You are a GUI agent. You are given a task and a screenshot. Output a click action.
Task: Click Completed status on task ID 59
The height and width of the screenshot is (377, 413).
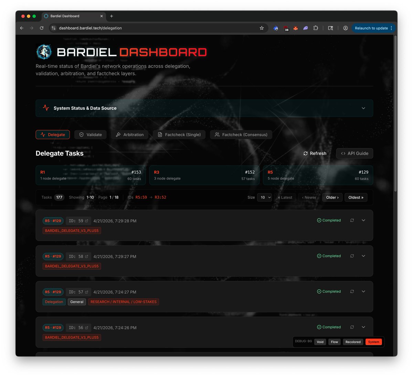[x=329, y=220]
